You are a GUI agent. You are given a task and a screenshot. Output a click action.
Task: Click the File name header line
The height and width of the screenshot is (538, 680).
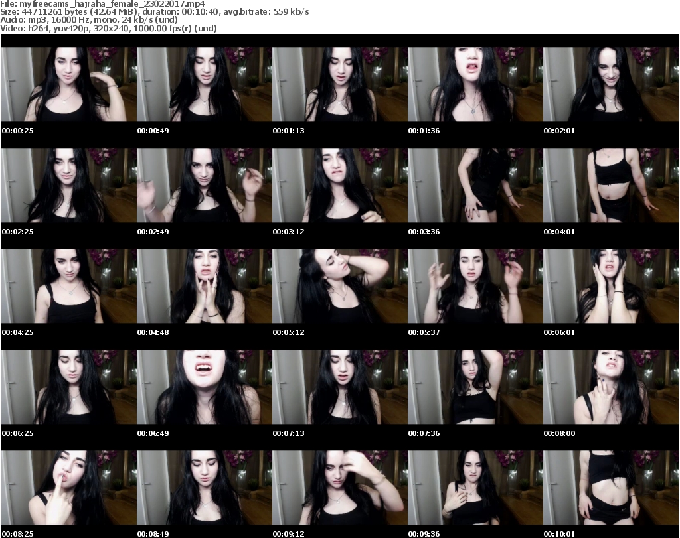click(x=102, y=4)
